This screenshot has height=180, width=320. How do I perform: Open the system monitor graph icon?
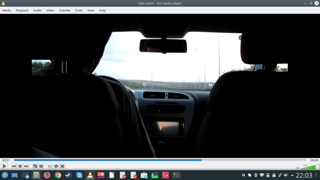click(x=155, y=175)
